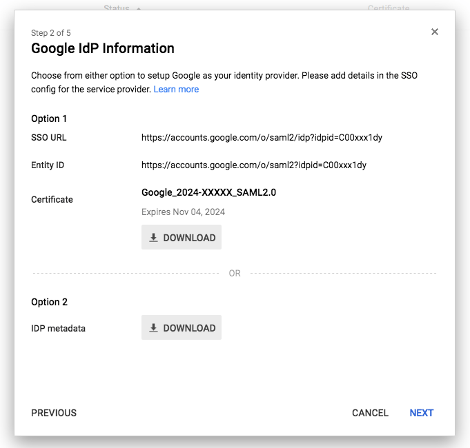Click the Option 1 heading

[49, 119]
